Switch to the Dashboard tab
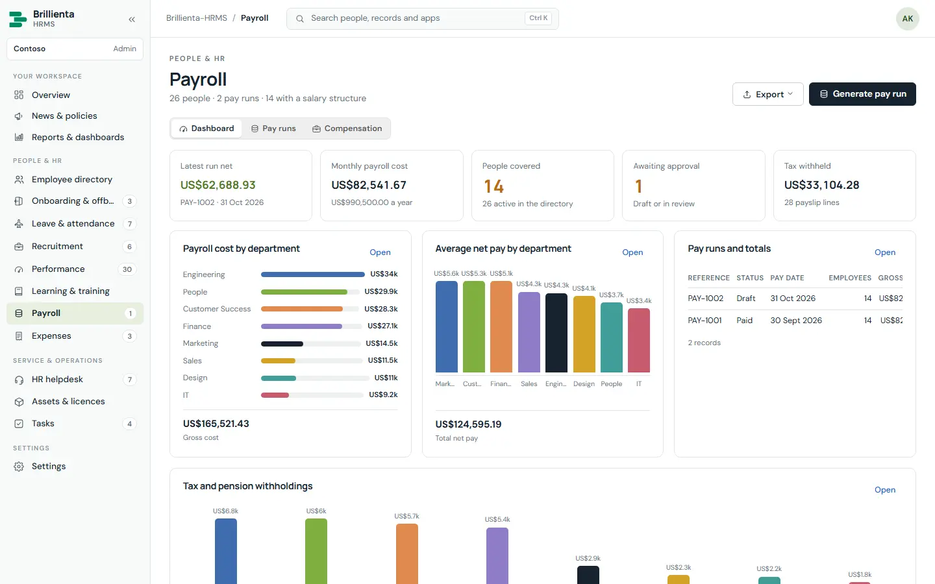 coord(206,128)
